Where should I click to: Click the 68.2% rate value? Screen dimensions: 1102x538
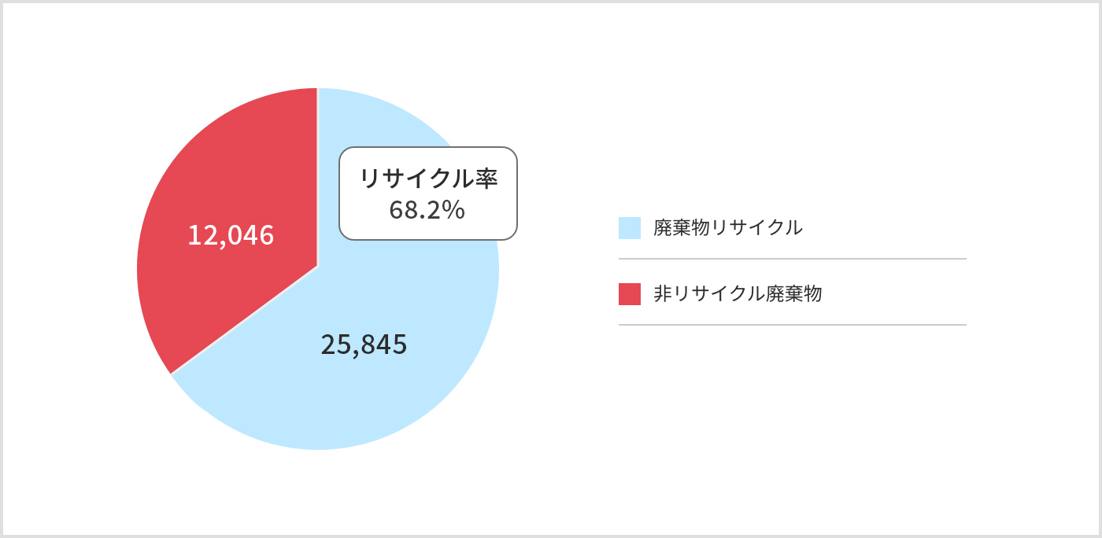point(427,210)
